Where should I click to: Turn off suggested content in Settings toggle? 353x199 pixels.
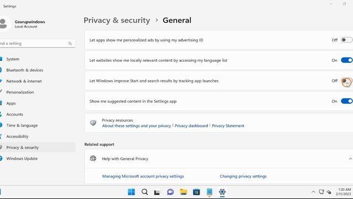pos(347,101)
